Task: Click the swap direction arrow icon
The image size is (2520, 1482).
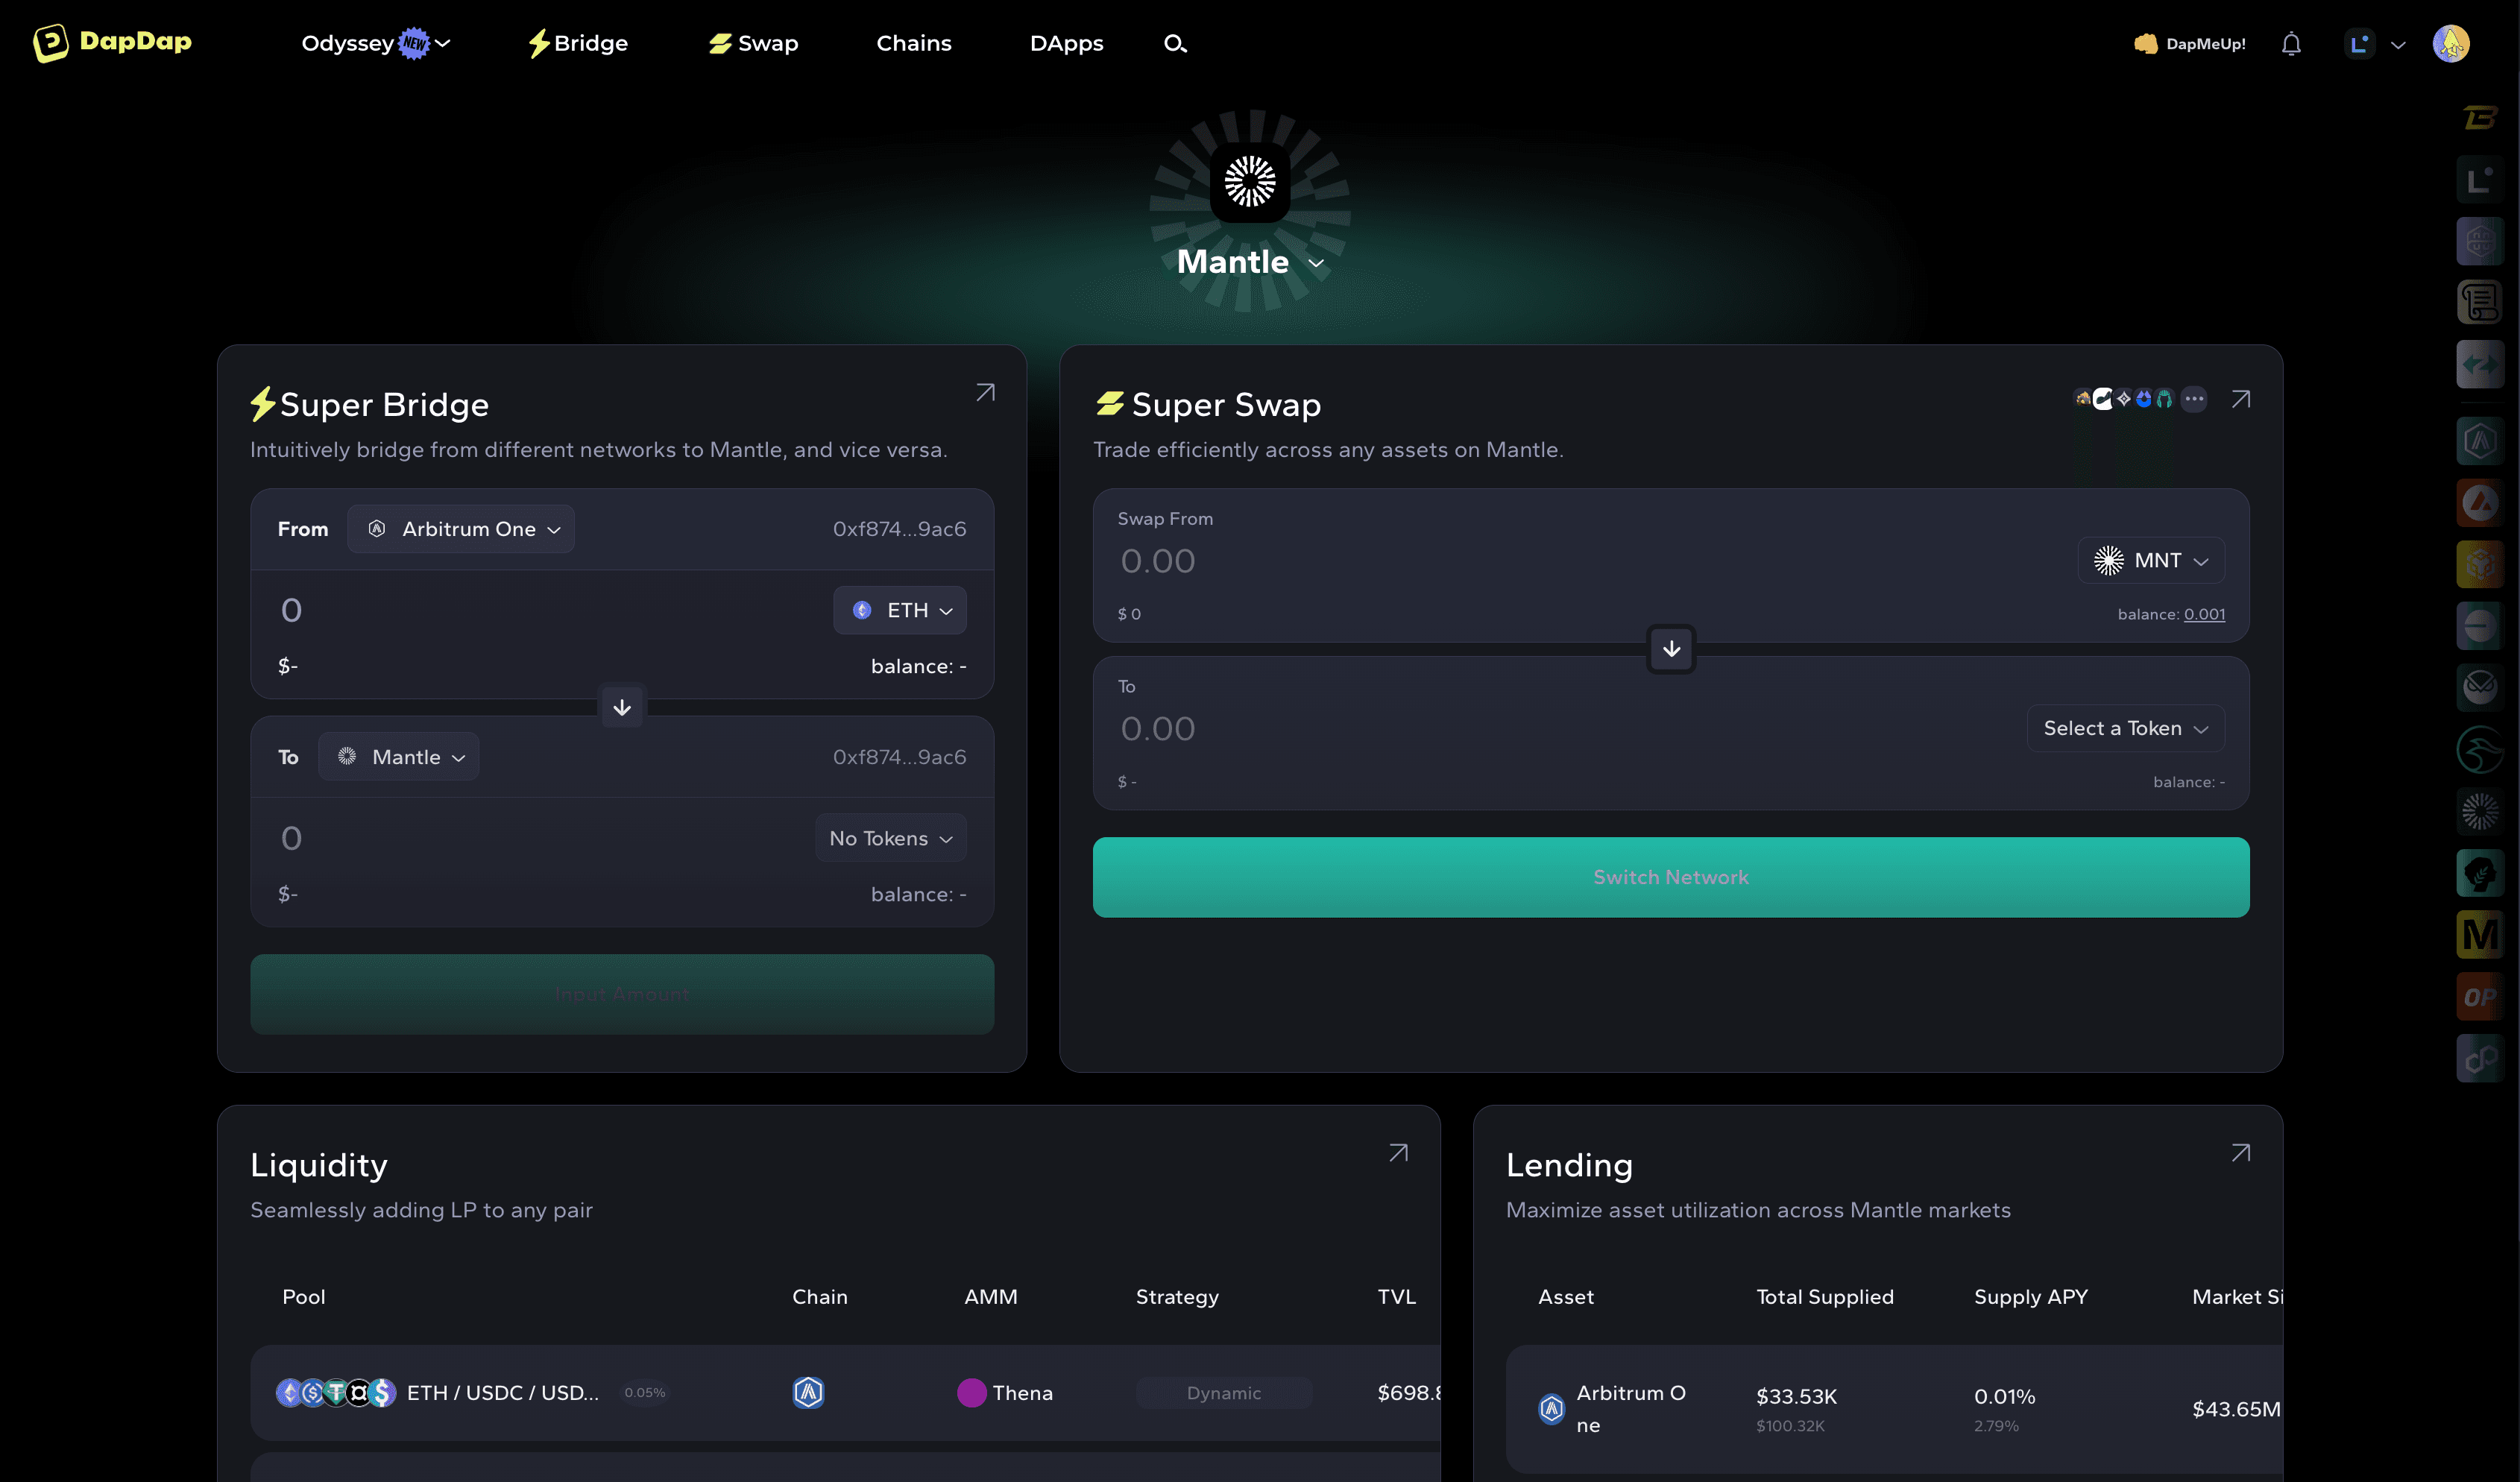Action: [1670, 648]
